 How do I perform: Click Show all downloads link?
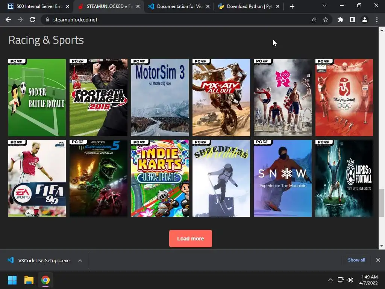point(356,260)
